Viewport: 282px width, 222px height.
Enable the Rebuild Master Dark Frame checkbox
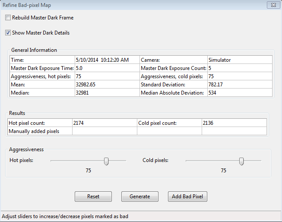pos(8,18)
